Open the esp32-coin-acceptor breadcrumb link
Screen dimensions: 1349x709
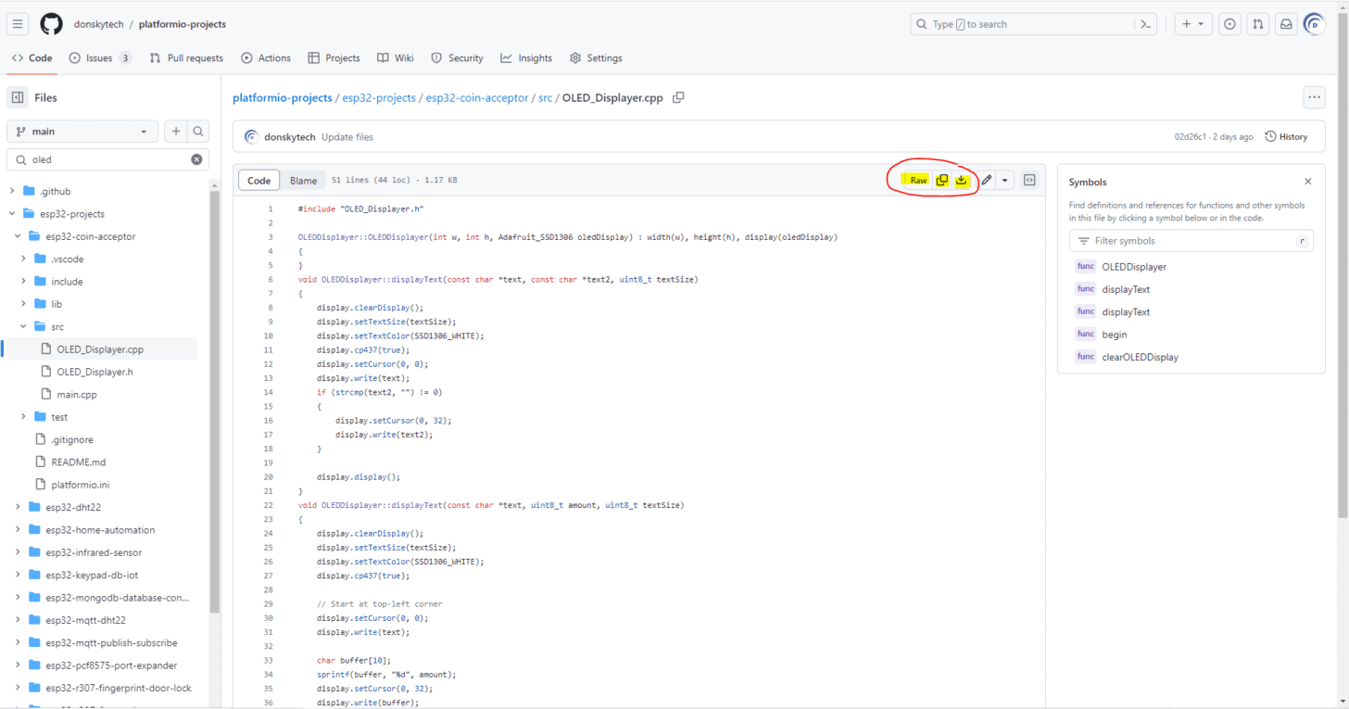pos(476,97)
